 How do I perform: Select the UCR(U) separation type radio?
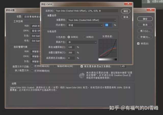click(x=84, y=37)
